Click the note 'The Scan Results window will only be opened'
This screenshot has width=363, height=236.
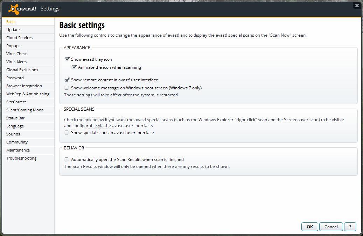click(147, 167)
